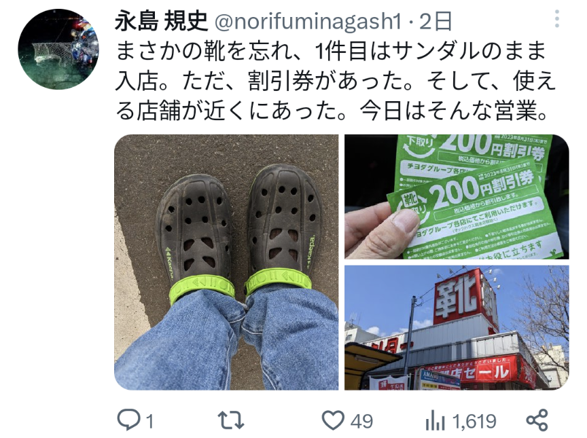Like the tweet with heart icon

(x=333, y=420)
